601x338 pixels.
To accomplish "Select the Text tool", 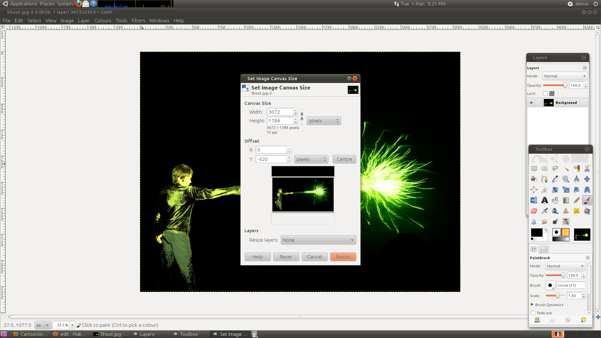I will point(545,200).
